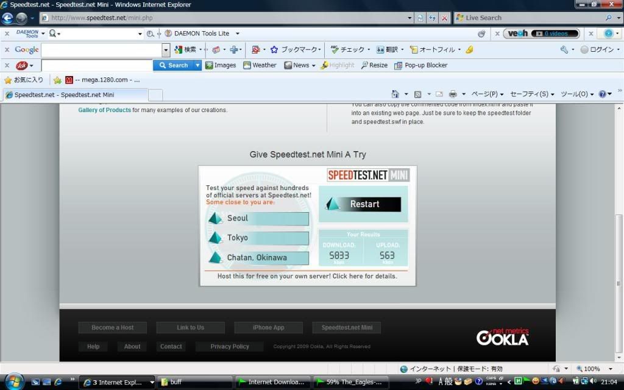
Task: Open the mega.1280.com favorites bar link
Action: click(x=102, y=80)
